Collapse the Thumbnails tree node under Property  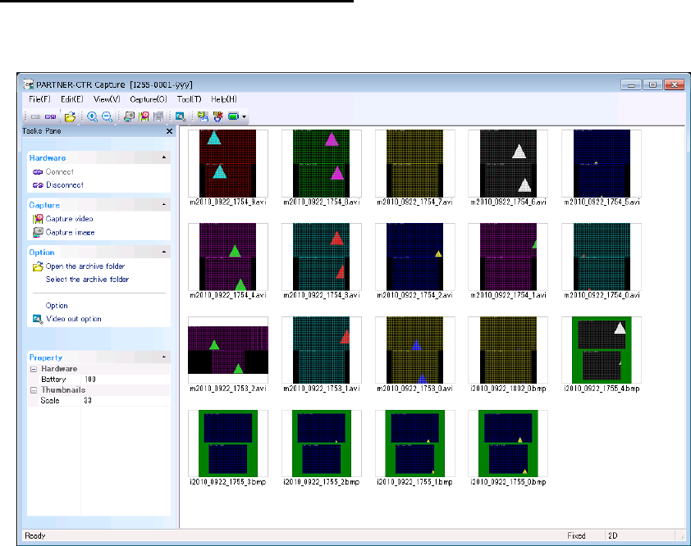[33, 390]
